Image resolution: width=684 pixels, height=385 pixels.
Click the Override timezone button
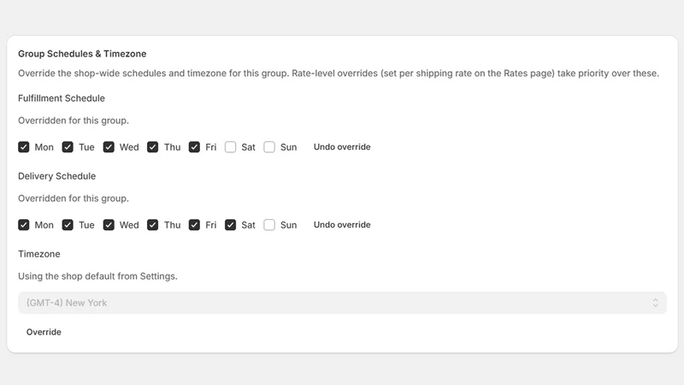pos(44,332)
